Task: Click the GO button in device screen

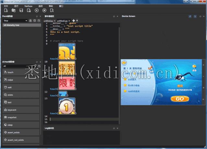Action: point(180,98)
